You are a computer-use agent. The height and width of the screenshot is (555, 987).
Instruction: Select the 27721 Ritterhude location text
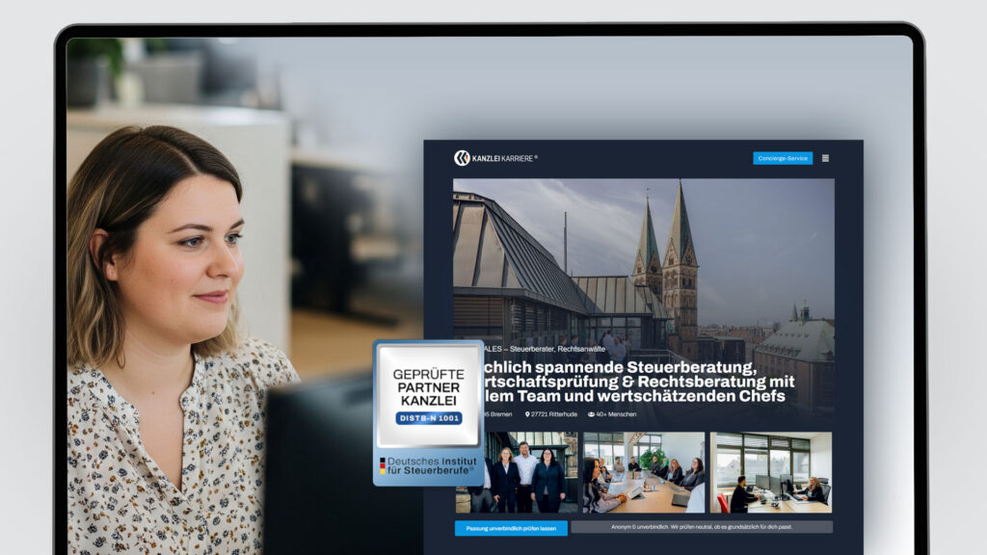[x=554, y=414]
